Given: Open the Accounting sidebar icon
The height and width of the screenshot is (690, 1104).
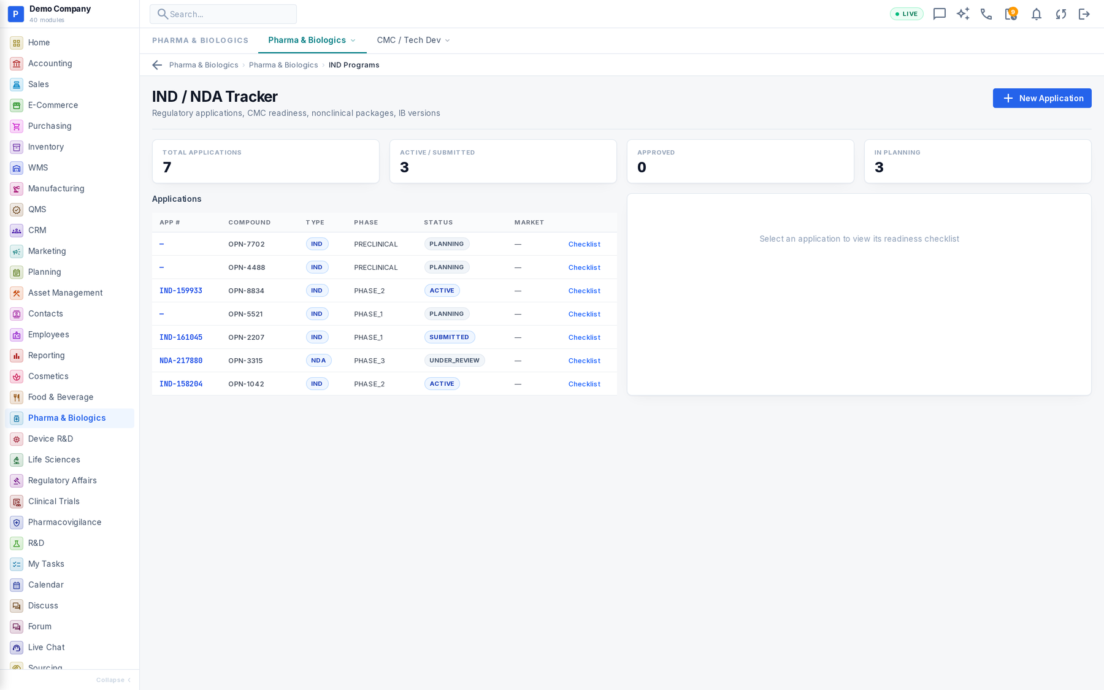Looking at the screenshot, I should click(x=17, y=64).
